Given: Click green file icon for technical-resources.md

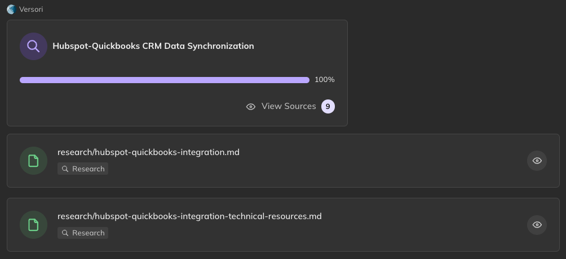Looking at the screenshot, I should (33, 225).
